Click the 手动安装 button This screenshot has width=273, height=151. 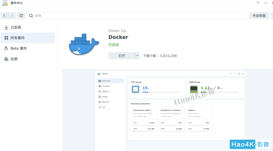259,16
